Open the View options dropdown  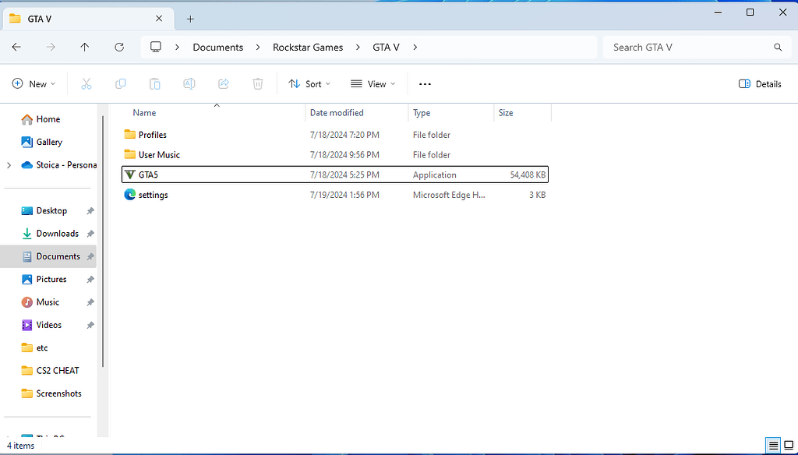click(x=373, y=83)
